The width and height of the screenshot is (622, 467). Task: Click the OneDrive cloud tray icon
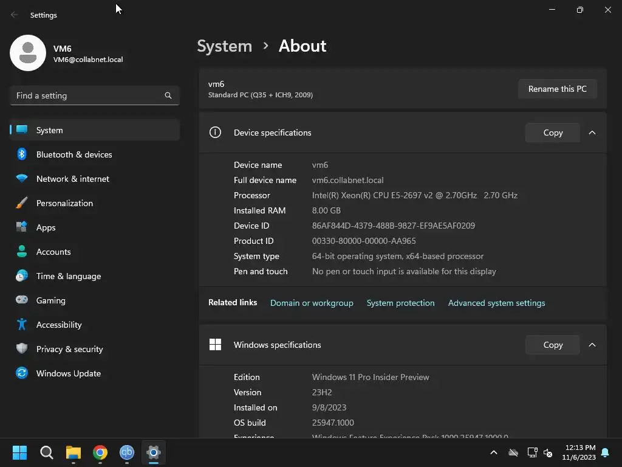click(513, 452)
